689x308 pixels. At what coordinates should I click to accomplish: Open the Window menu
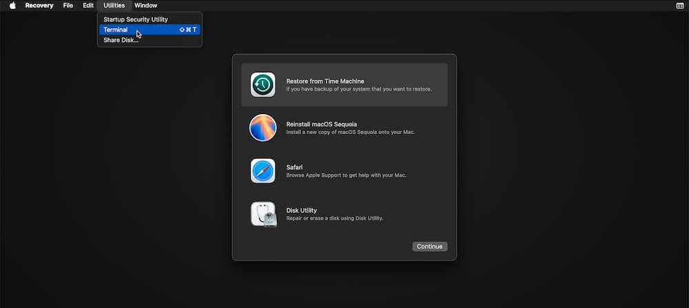point(145,5)
